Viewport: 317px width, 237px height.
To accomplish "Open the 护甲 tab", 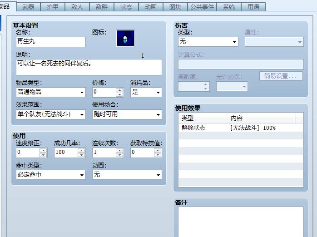I will tap(53, 7).
